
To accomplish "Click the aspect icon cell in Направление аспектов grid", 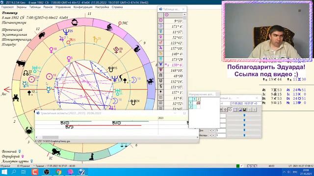I will tap(198, 103).
